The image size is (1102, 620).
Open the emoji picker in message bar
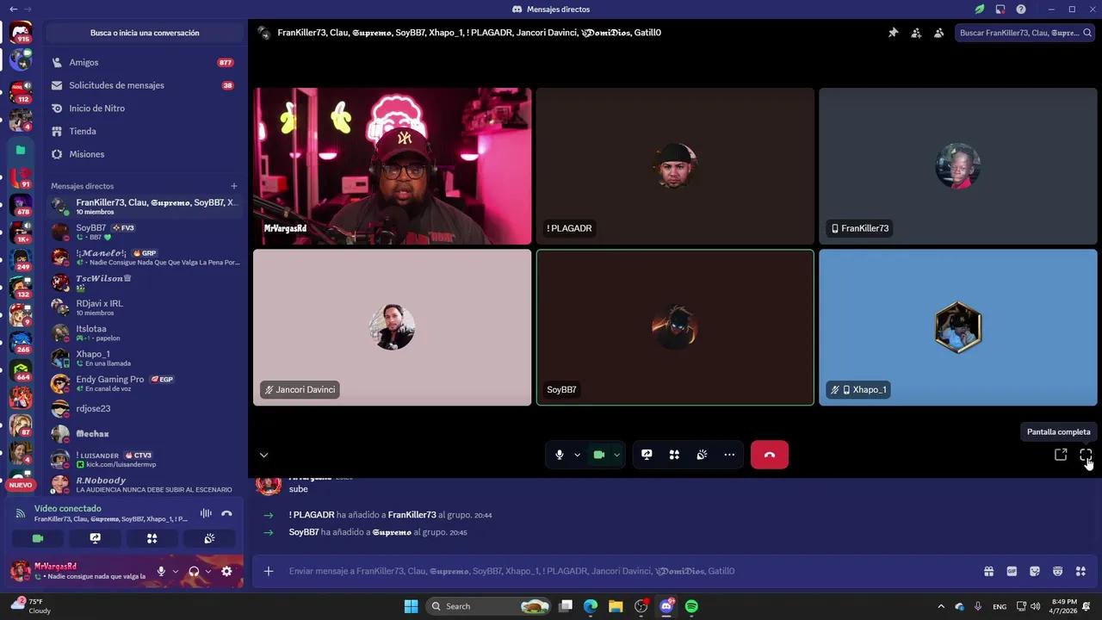click(x=1057, y=570)
